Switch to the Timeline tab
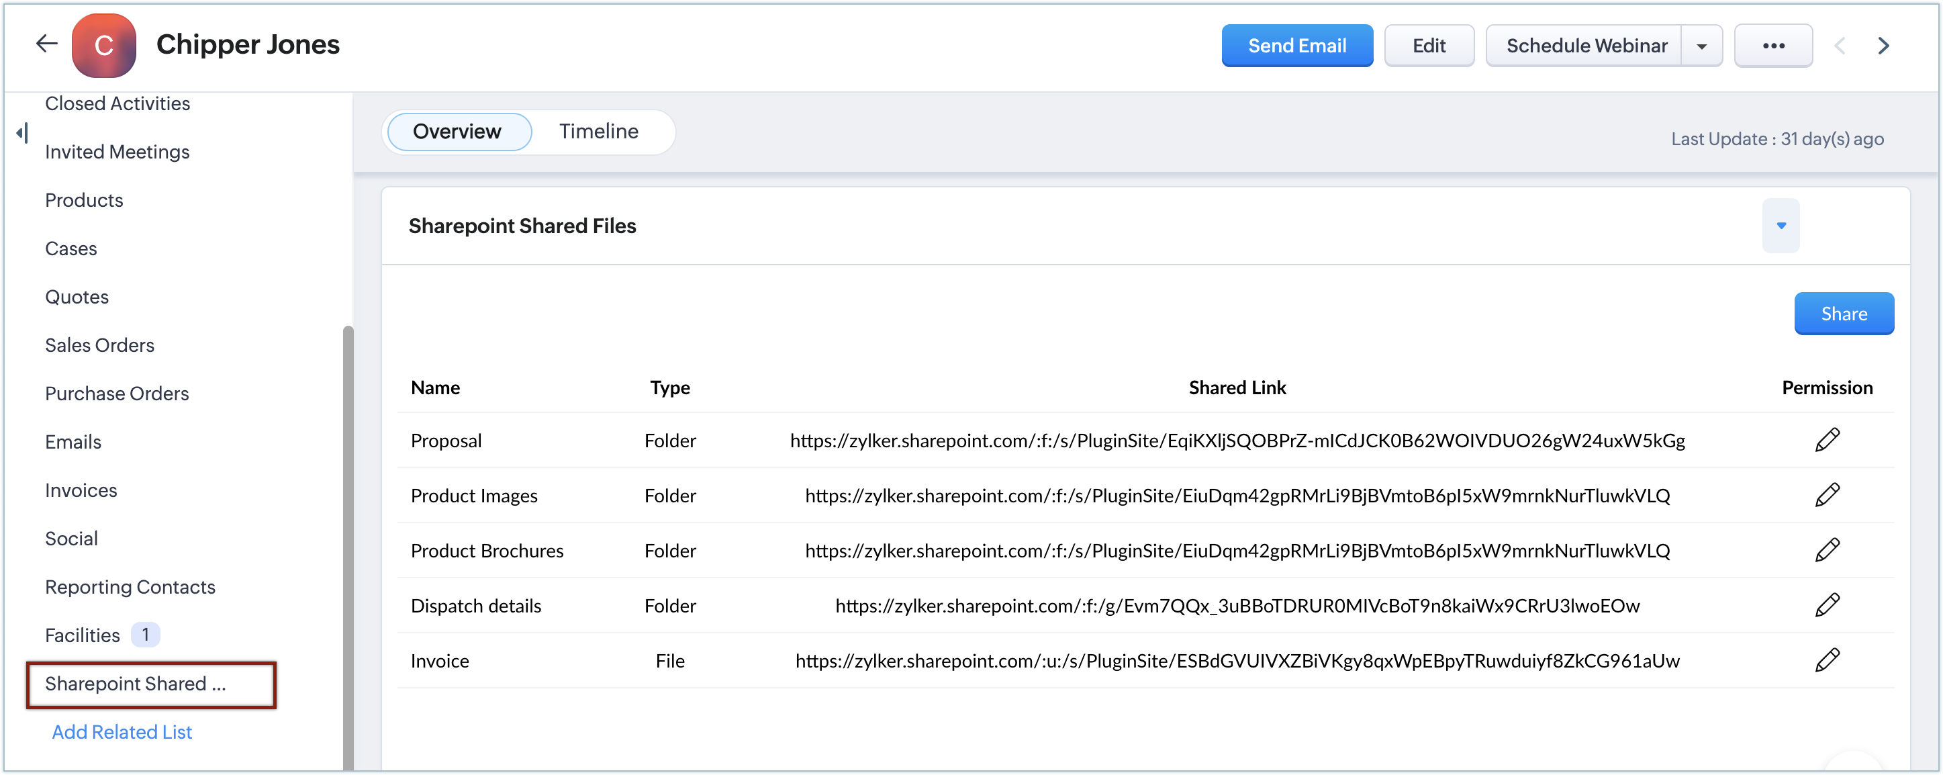 point(598,132)
